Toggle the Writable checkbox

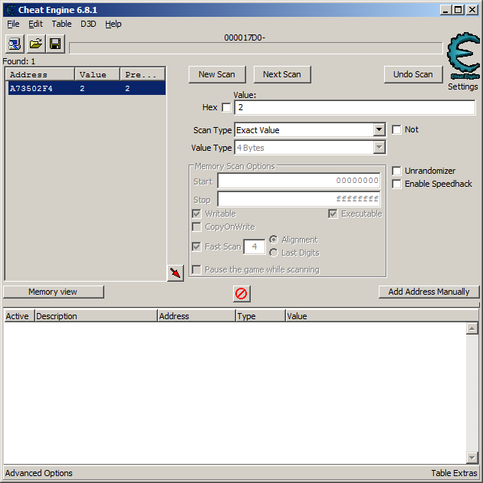(196, 214)
